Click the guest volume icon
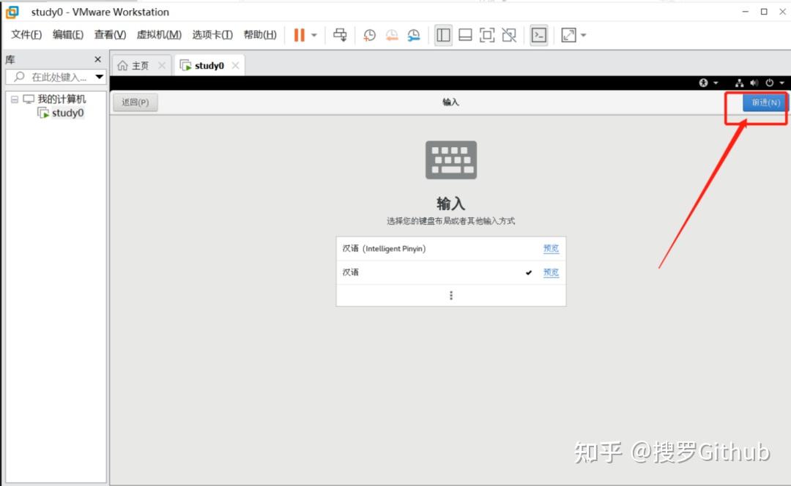The width and height of the screenshot is (791, 486). point(754,83)
